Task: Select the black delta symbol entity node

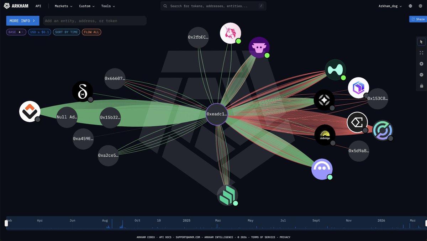Action: (83, 91)
